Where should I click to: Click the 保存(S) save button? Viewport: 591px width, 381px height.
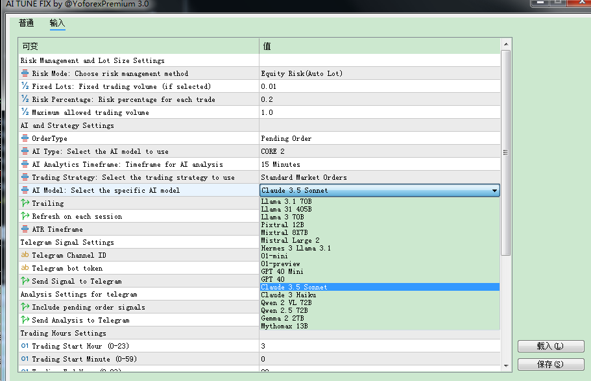click(550, 365)
